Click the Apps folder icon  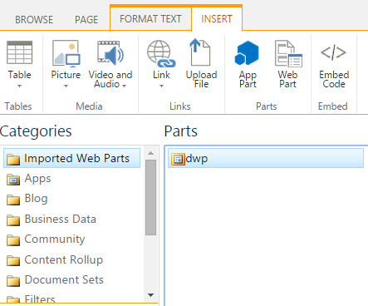pyautogui.click(x=13, y=180)
